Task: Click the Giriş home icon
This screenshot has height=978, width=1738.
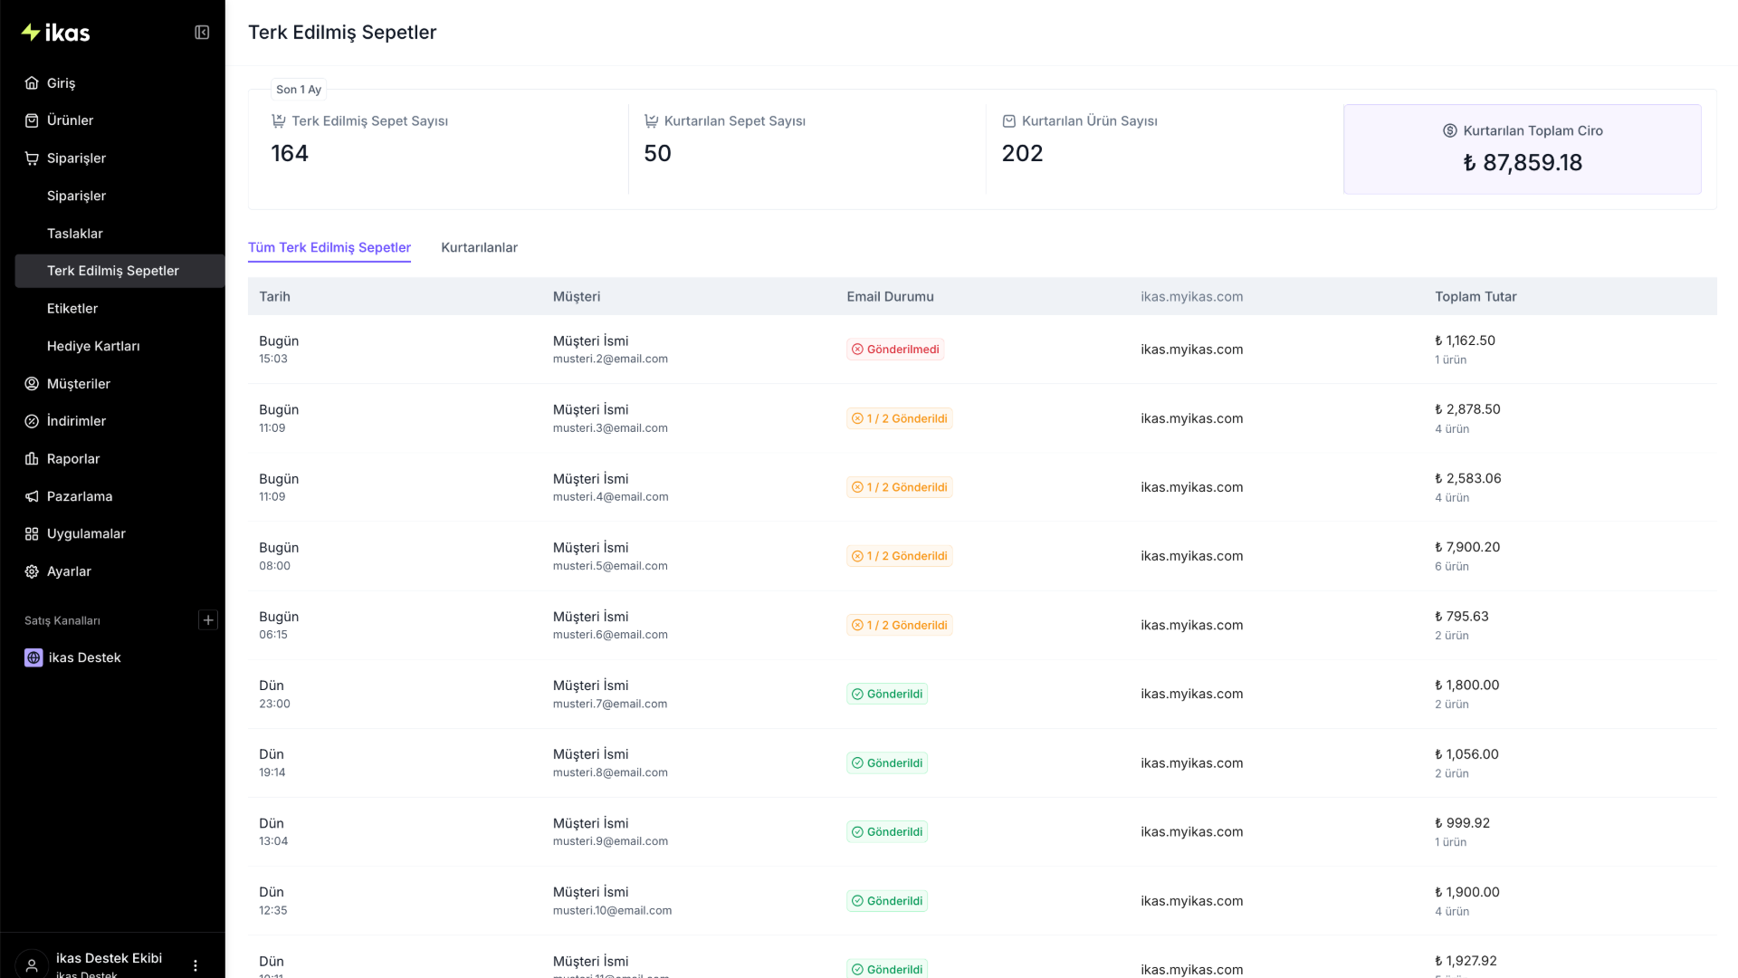Action: point(32,82)
